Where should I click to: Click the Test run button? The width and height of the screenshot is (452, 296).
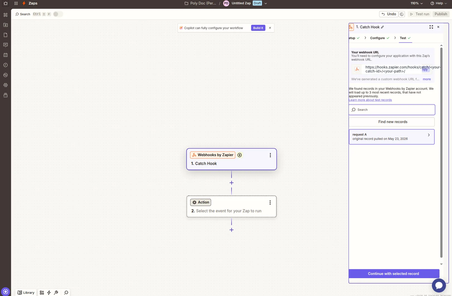pos(419,14)
